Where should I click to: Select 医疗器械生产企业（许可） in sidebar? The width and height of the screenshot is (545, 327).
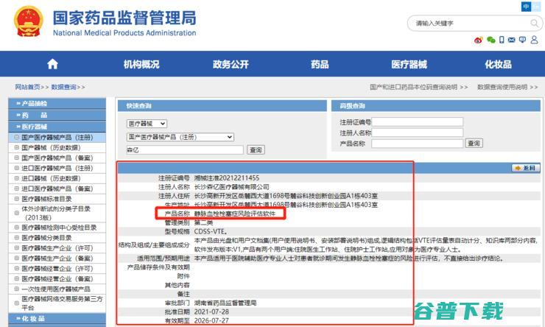[x=57, y=248]
